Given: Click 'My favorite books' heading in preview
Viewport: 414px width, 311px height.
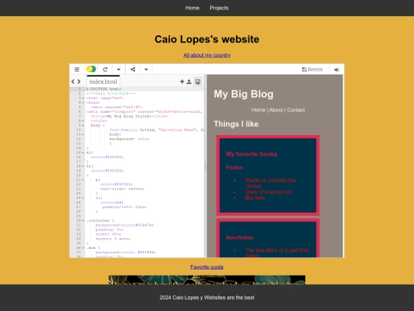Looking at the screenshot, I should click(x=251, y=154).
